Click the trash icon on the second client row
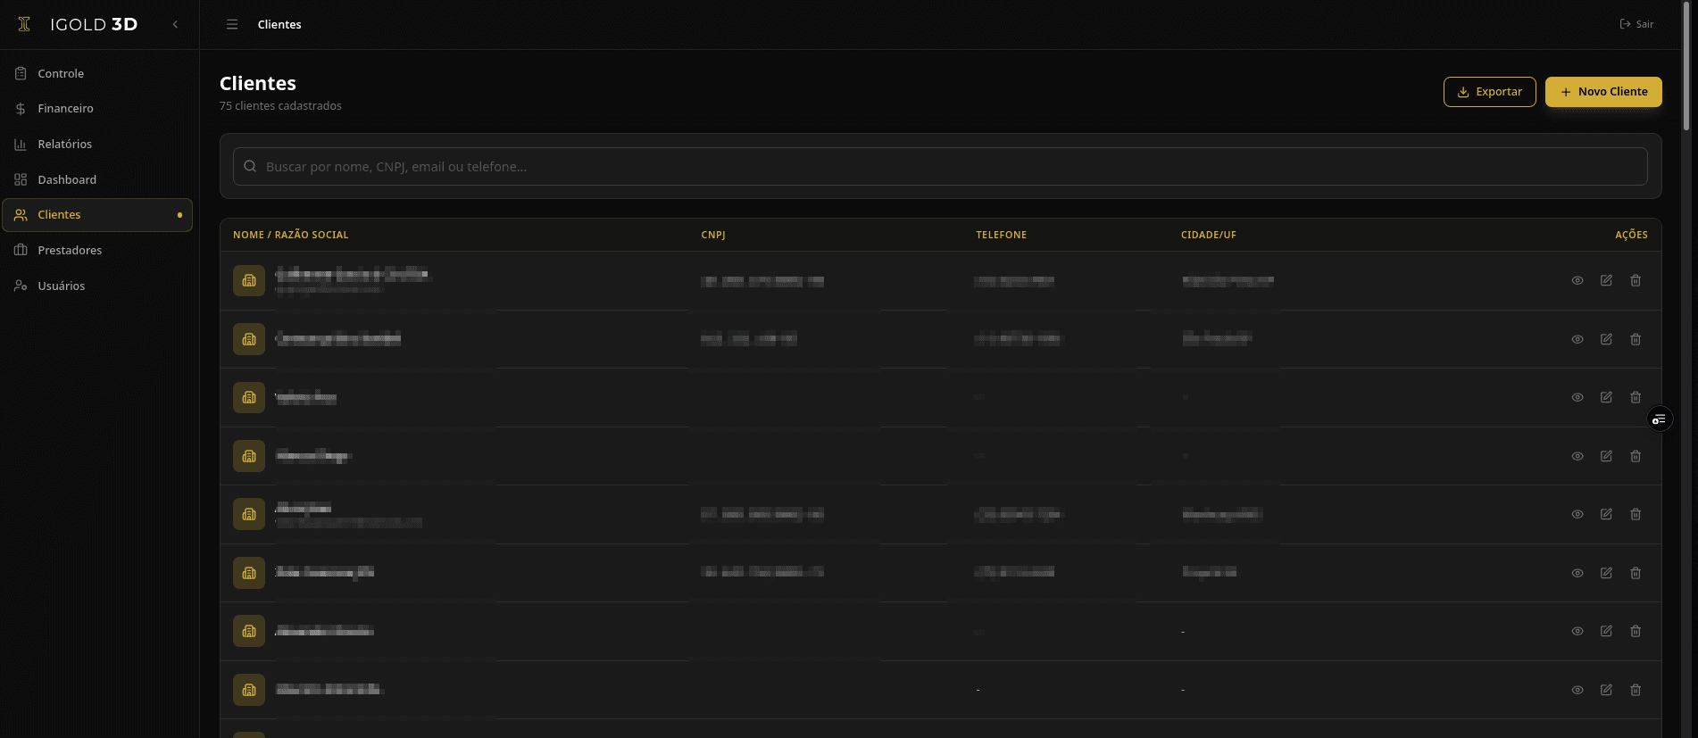Screen dimensions: 1698x738 click(x=1636, y=339)
